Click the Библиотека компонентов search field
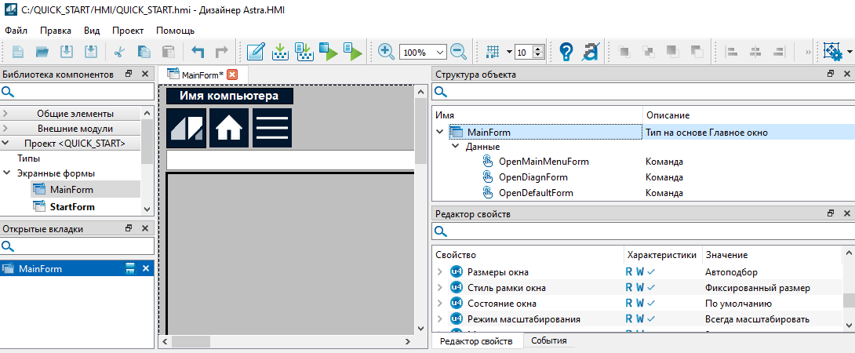 (78, 92)
